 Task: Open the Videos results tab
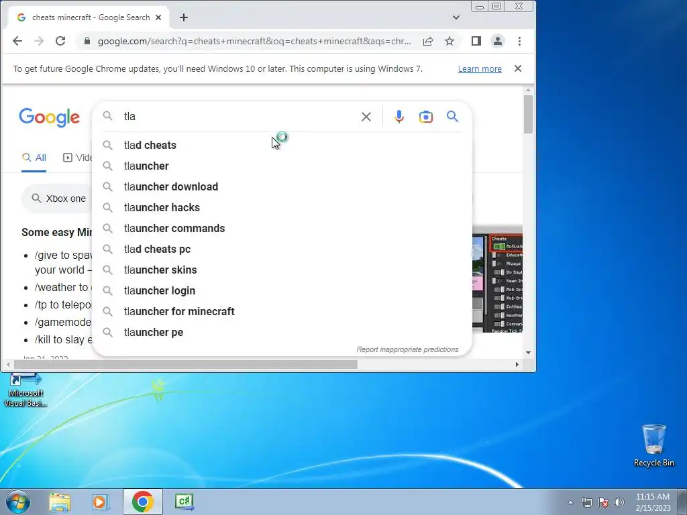(x=78, y=158)
